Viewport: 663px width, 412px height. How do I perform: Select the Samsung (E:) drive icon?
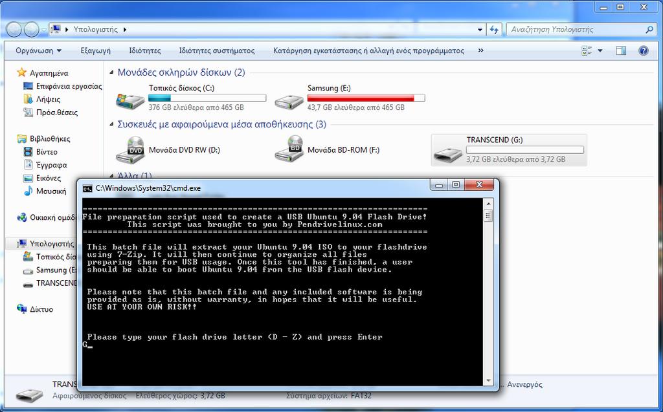coord(289,101)
